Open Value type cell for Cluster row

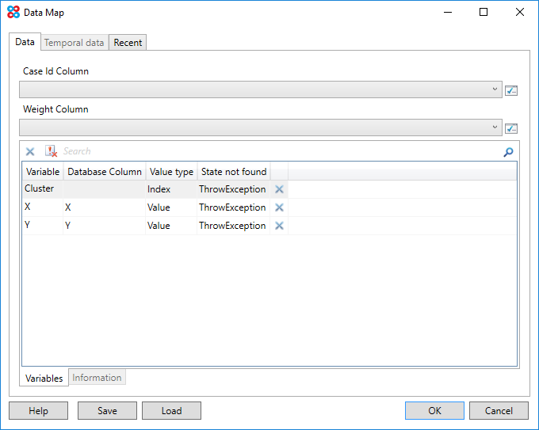[x=170, y=190]
